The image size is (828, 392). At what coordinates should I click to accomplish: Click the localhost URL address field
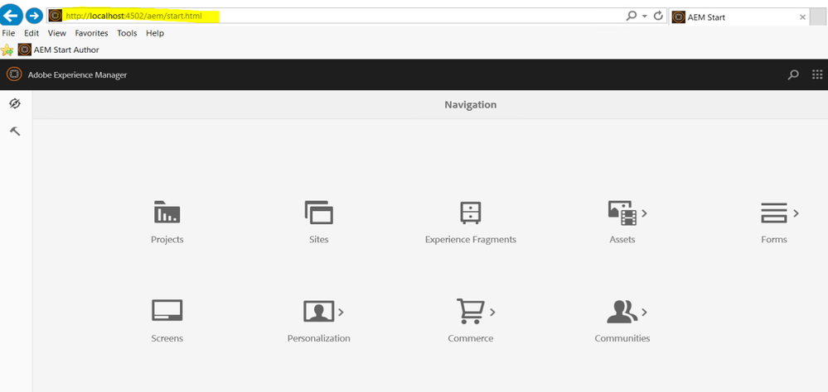coord(337,16)
